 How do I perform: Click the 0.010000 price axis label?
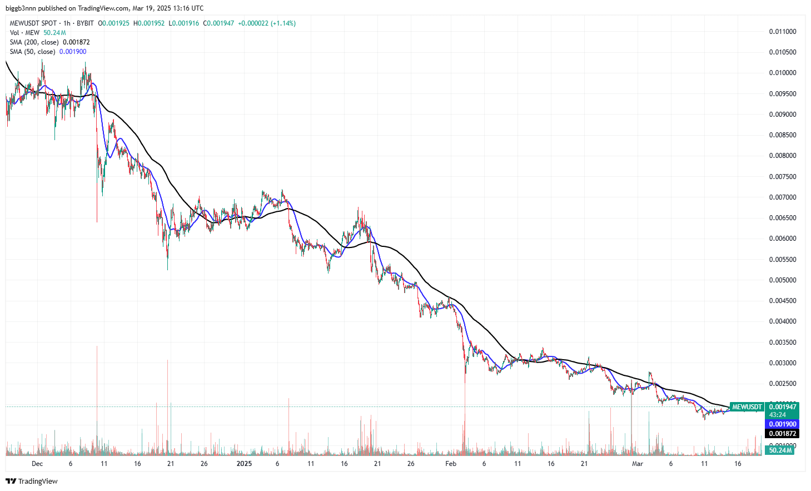pyautogui.click(x=783, y=73)
